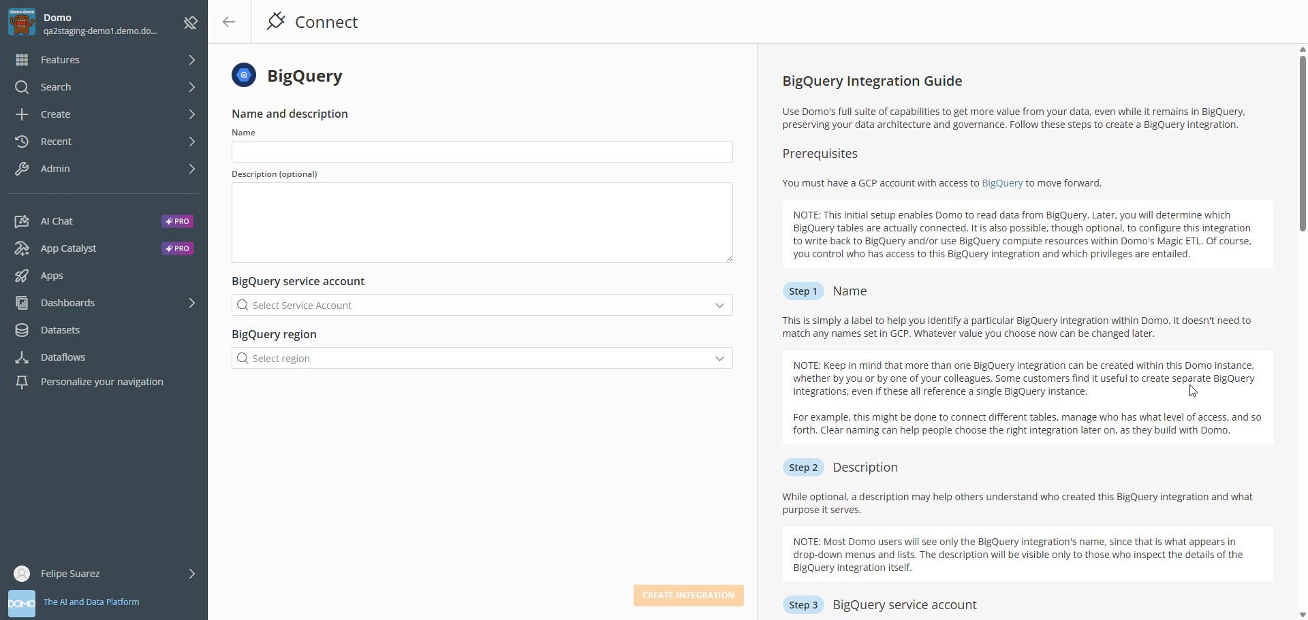Click the BigQuery Integration Guide heading

click(872, 81)
